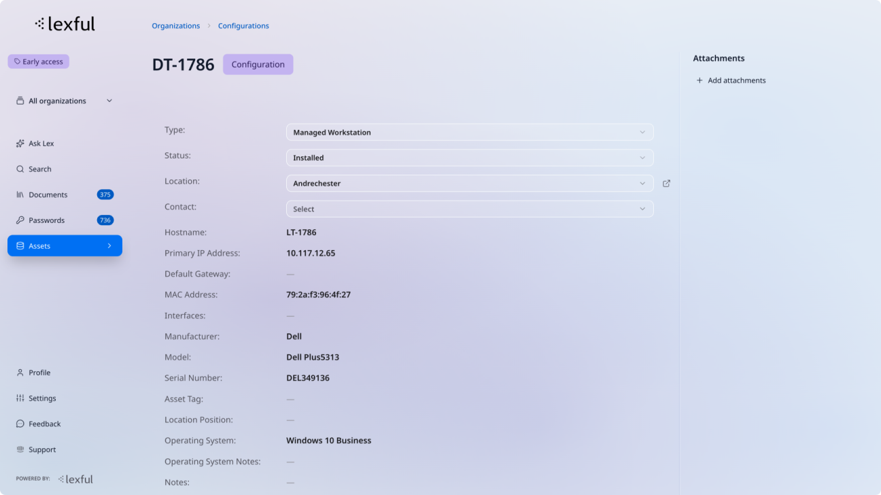The width and height of the screenshot is (881, 495).
Task: Click the Documents bar-chart icon
Action: coord(20,194)
